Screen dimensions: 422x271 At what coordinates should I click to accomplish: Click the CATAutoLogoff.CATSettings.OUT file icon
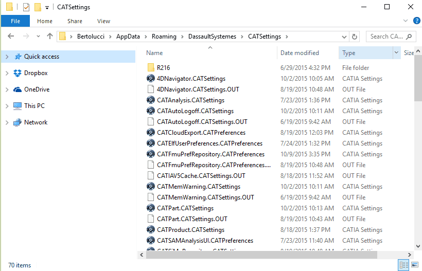click(x=151, y=121)
